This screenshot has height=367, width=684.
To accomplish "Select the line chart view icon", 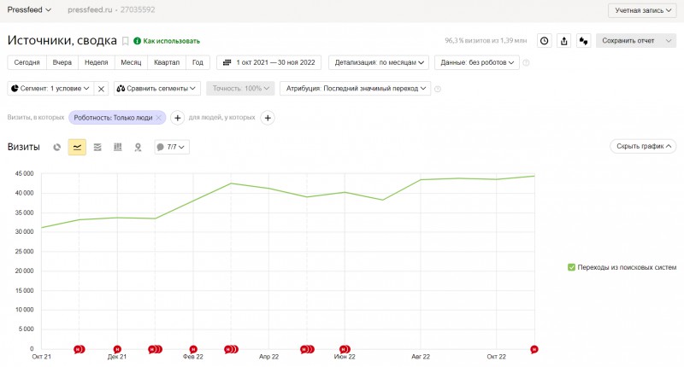I will coord(77,147).
